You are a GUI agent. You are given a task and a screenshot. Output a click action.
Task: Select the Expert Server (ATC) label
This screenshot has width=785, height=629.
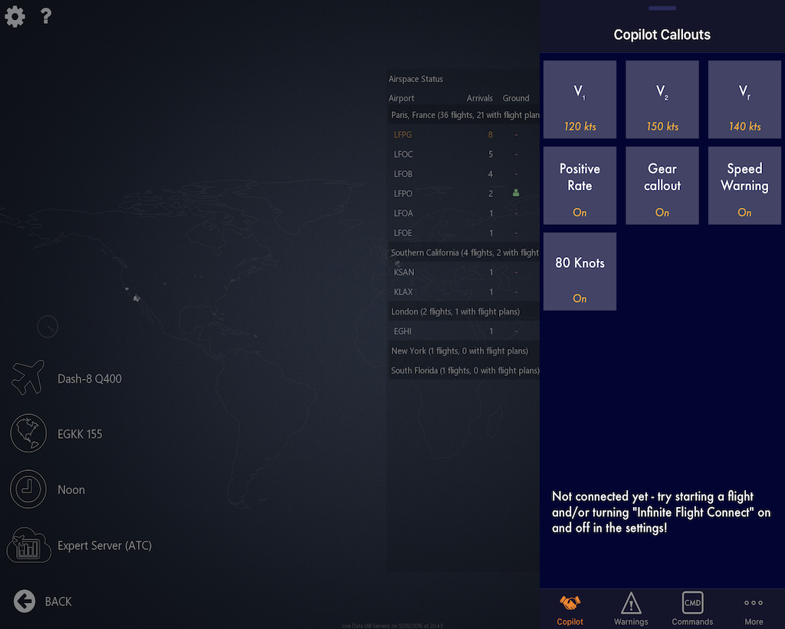(x=104, y=545)
